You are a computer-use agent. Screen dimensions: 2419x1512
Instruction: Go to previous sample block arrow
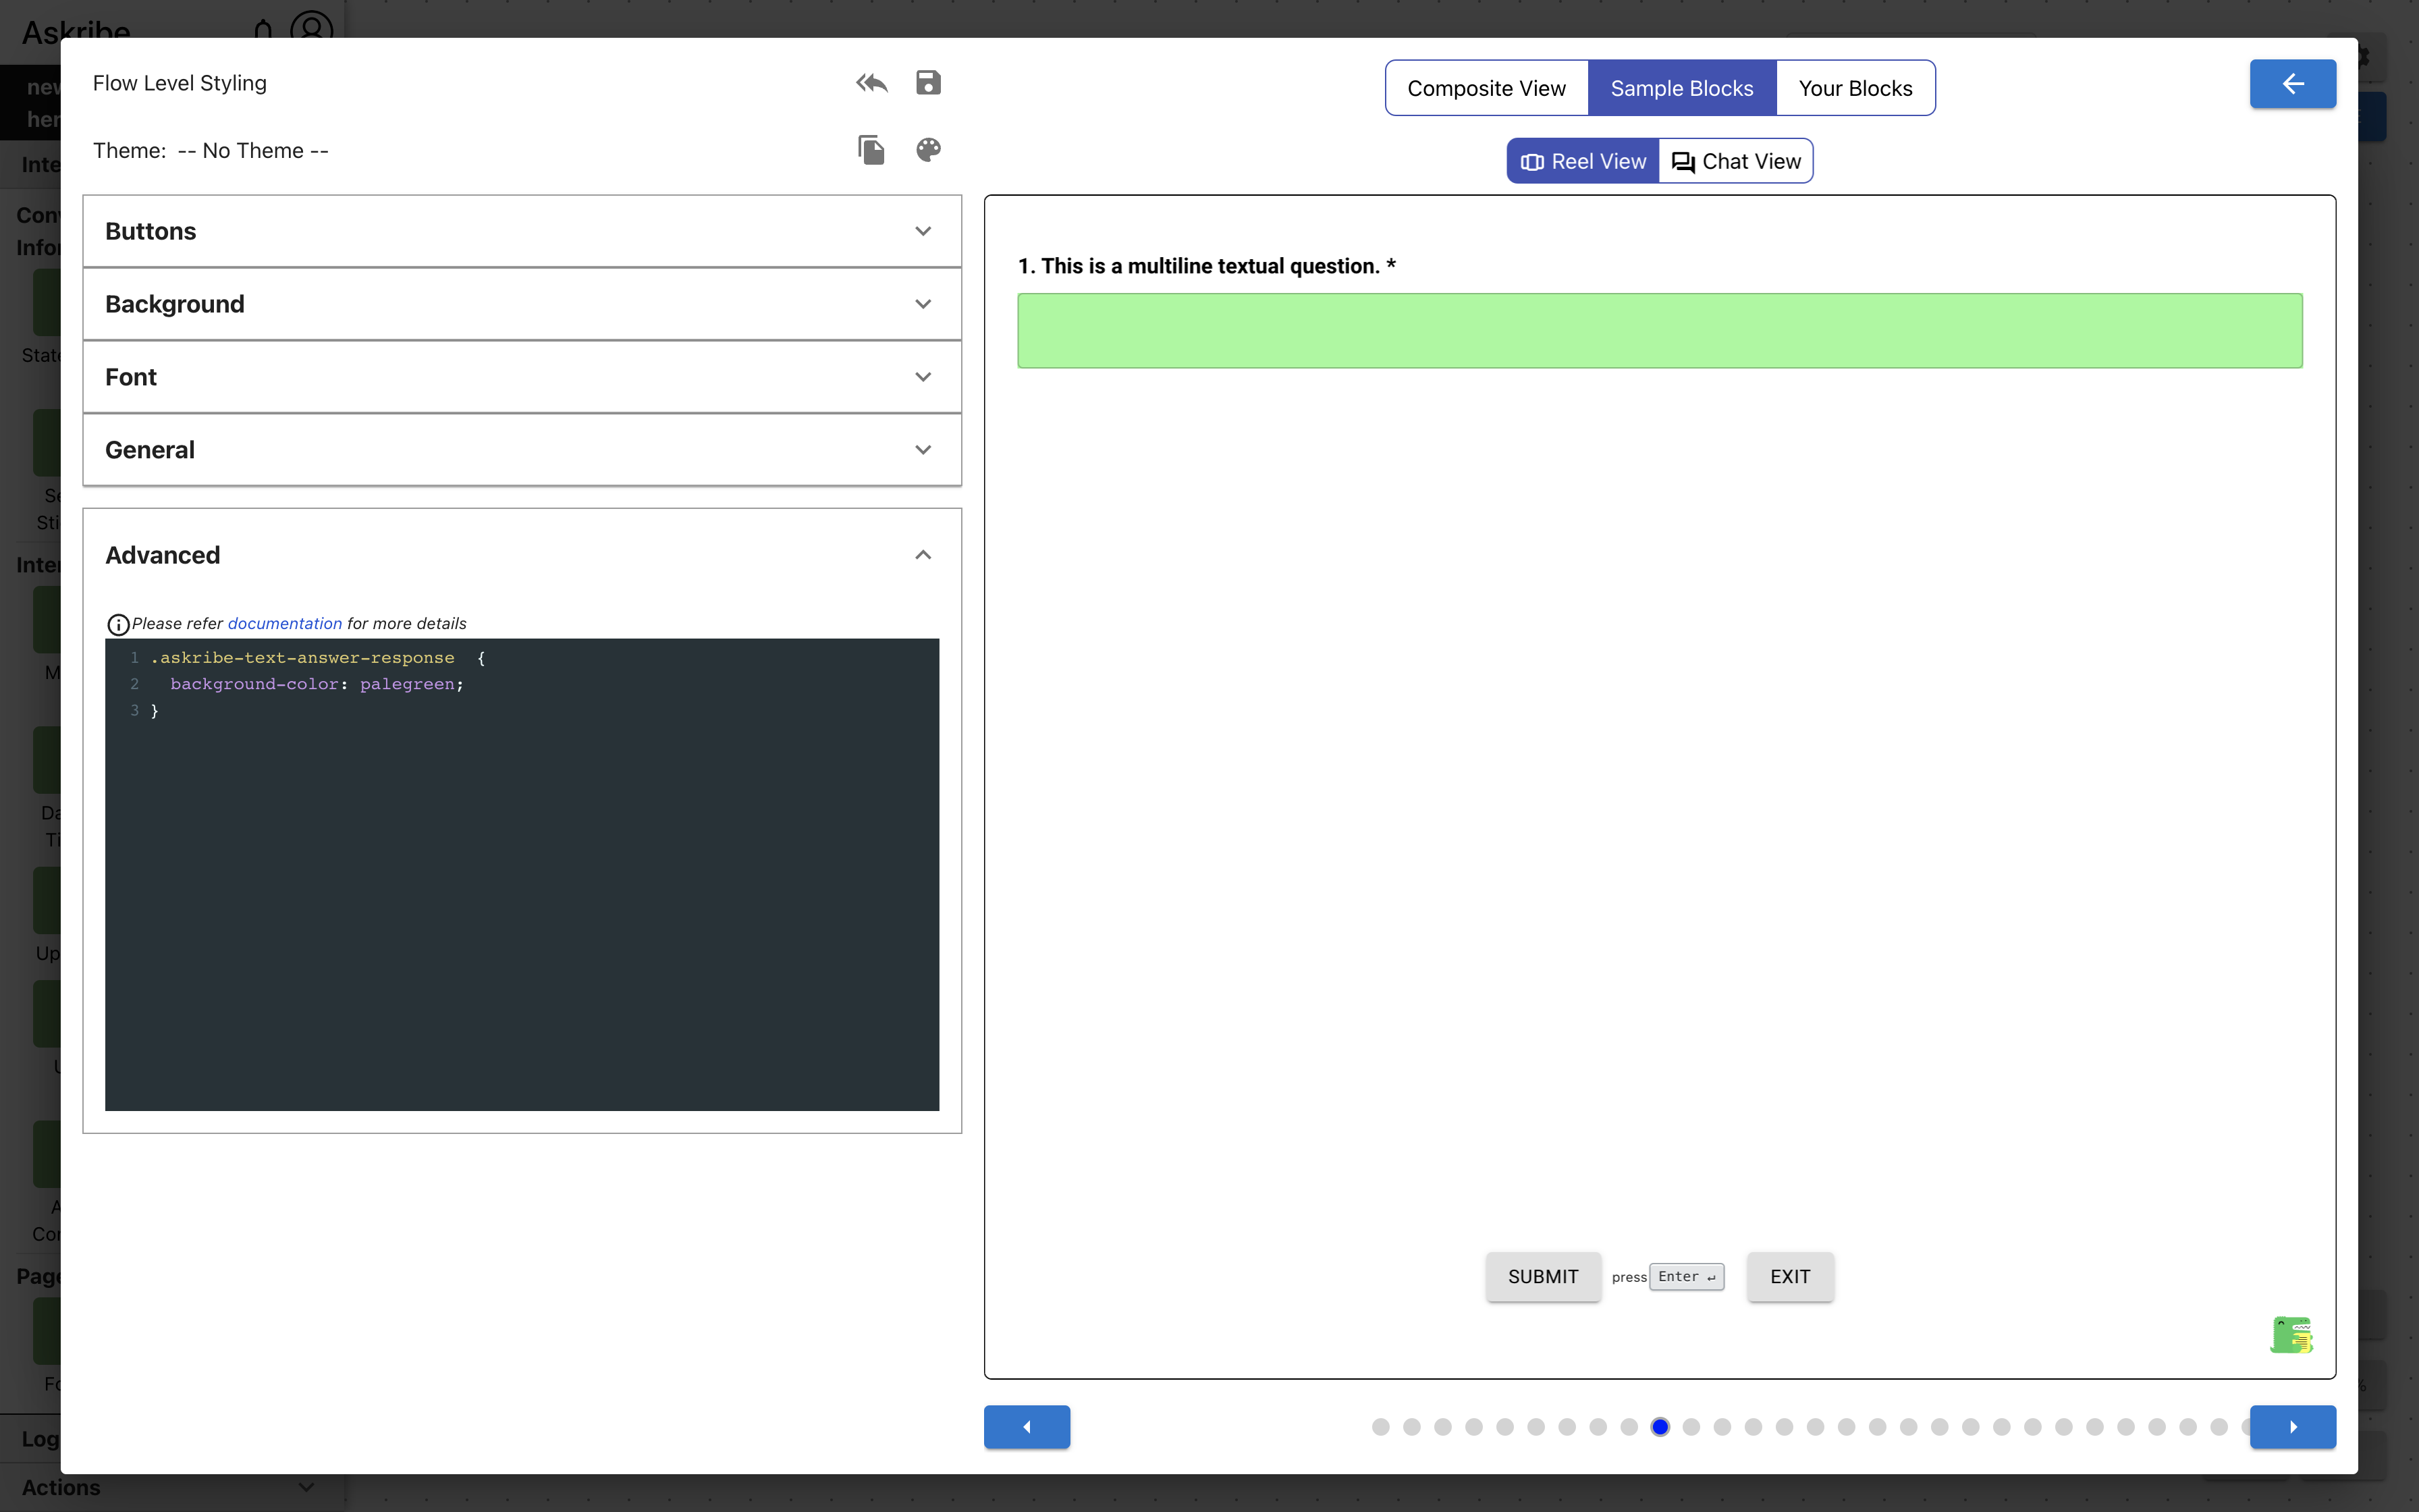tap(1027, 1427)
